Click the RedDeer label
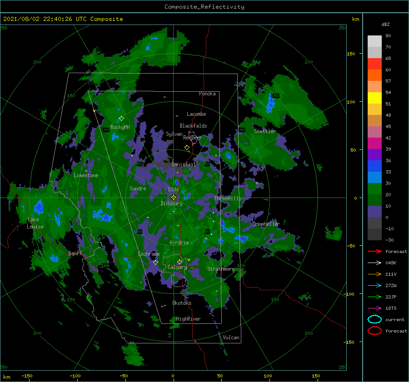The width and height of the screenshot is (409, 382). [193, 138]
